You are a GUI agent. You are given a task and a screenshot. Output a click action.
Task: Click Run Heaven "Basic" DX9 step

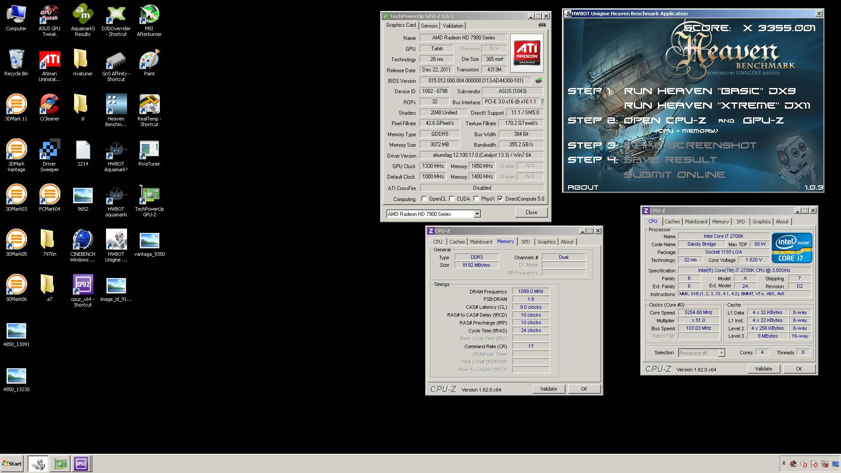click(x=710, y=91)
